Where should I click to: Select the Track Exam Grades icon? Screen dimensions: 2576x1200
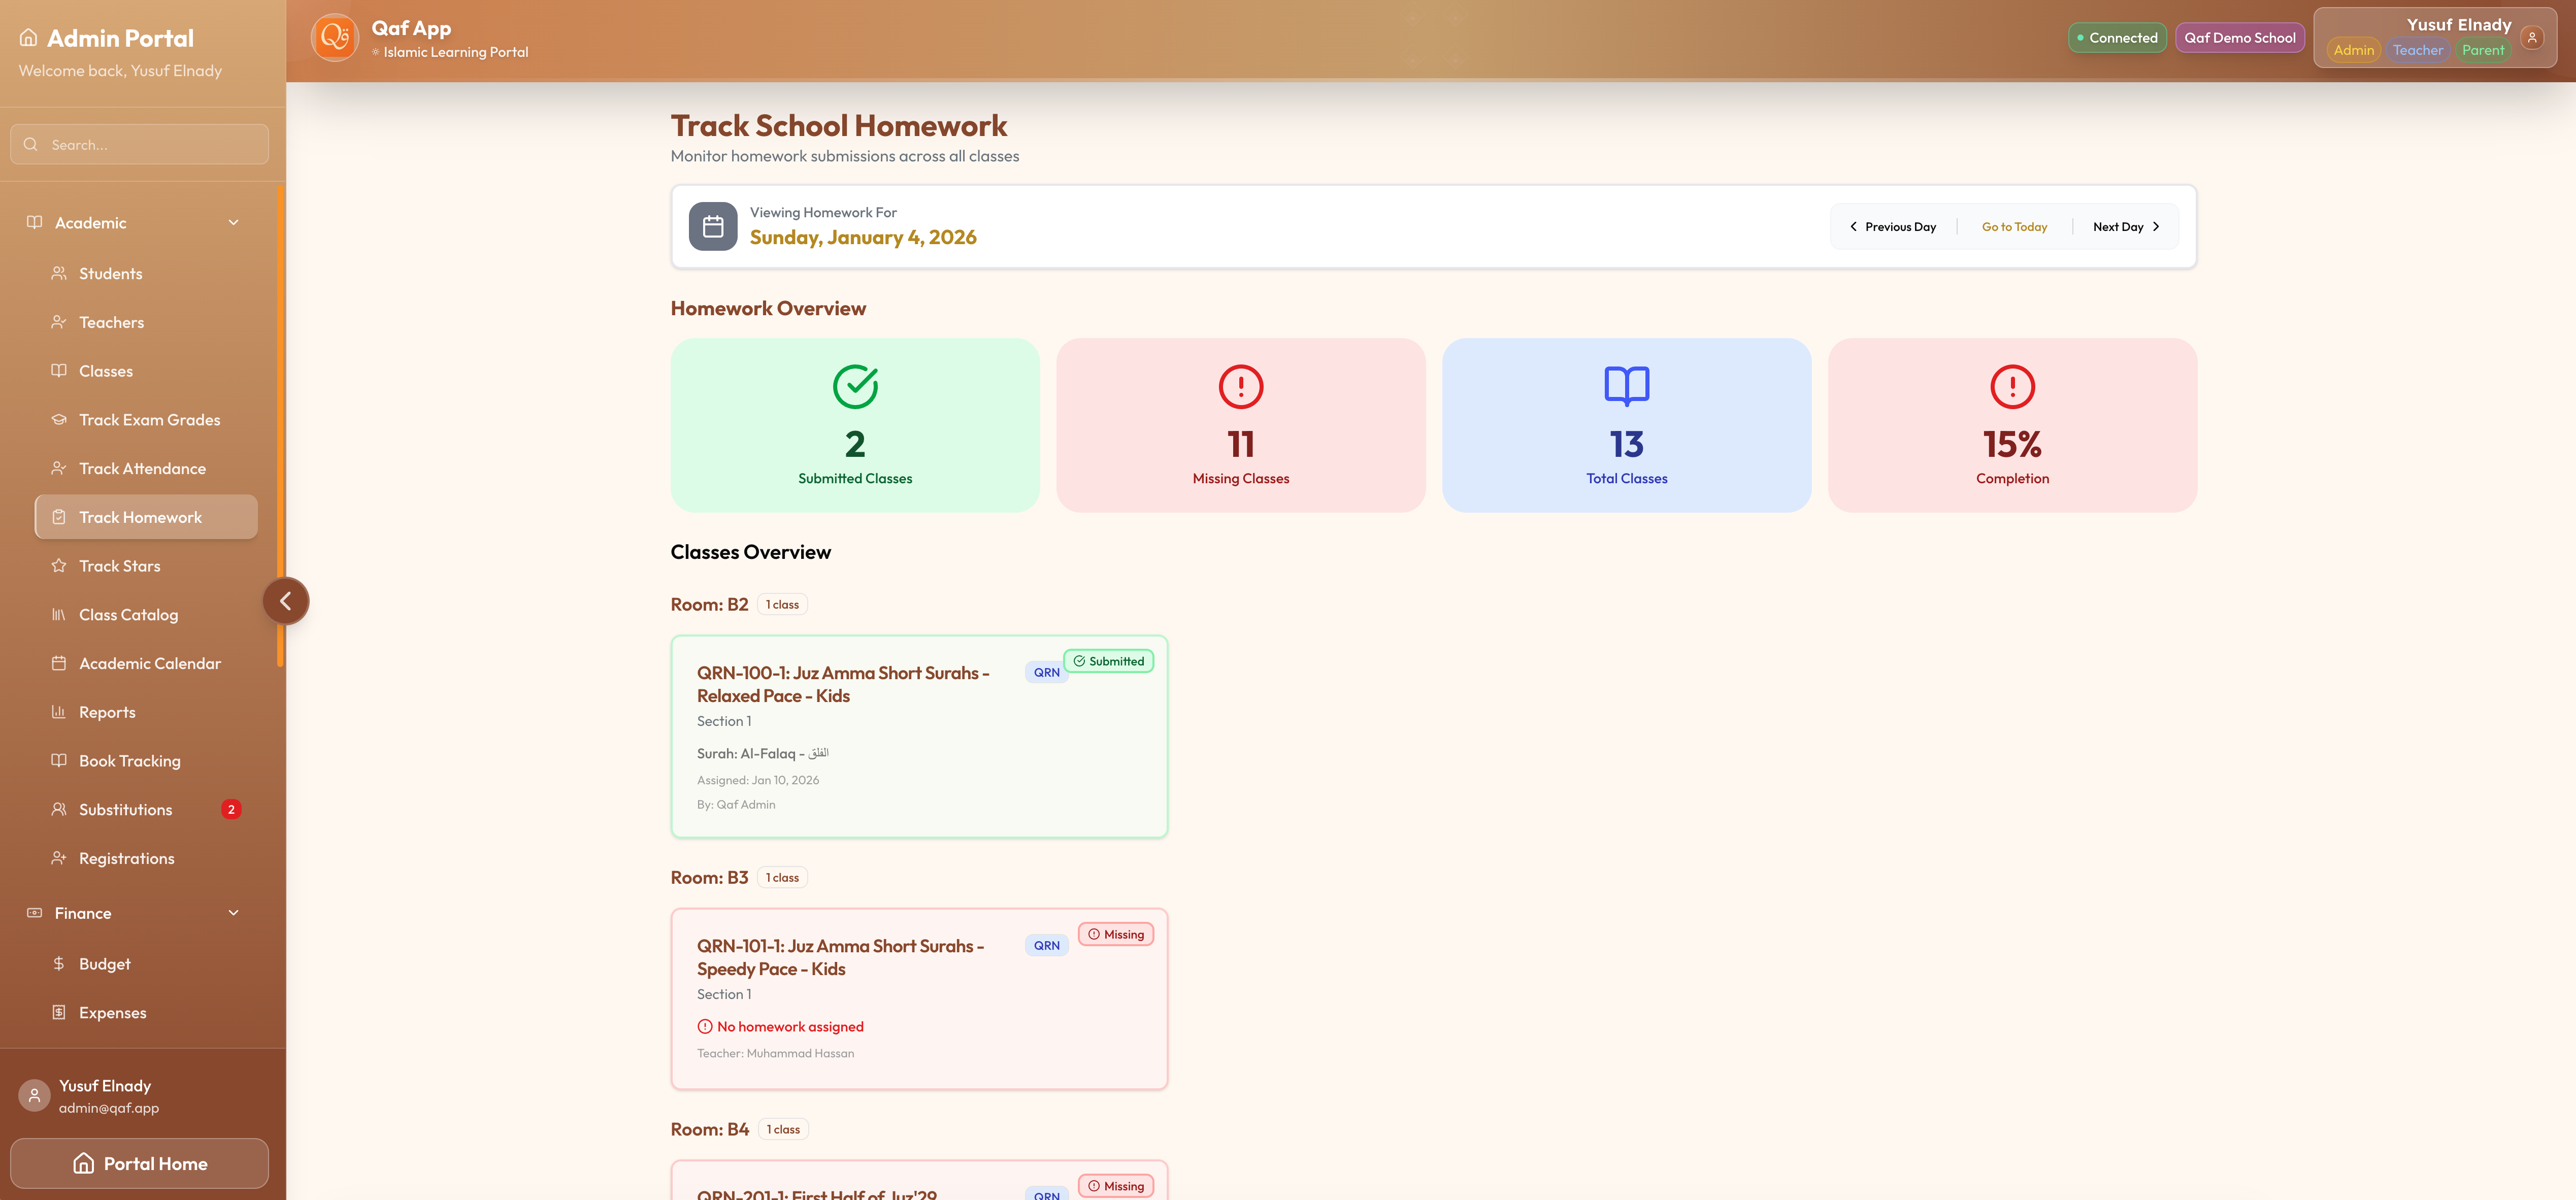[x=59, y=419]
